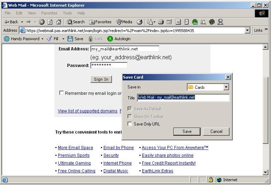
Task: Open the Media toolbar button
Action: 124,22
